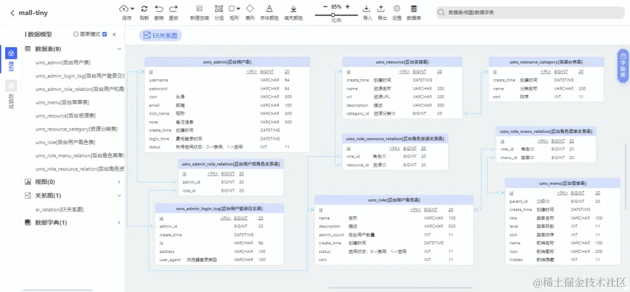Switch to the Data Domain sidebar tab
Image resolution: width=630 pixels, height=292 pixels.
coord(11,94)
